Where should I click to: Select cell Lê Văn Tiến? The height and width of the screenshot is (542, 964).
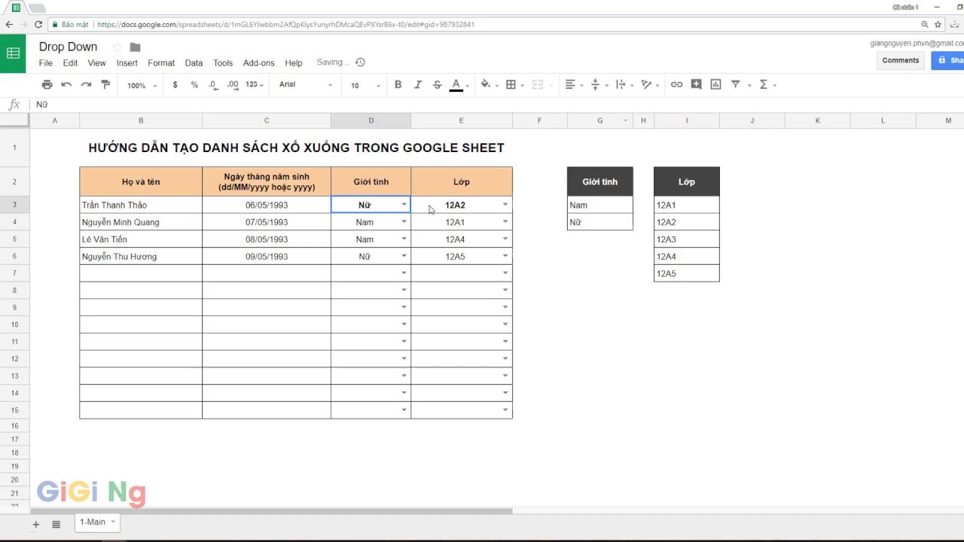pyautogui.click(x=141, y=239)
